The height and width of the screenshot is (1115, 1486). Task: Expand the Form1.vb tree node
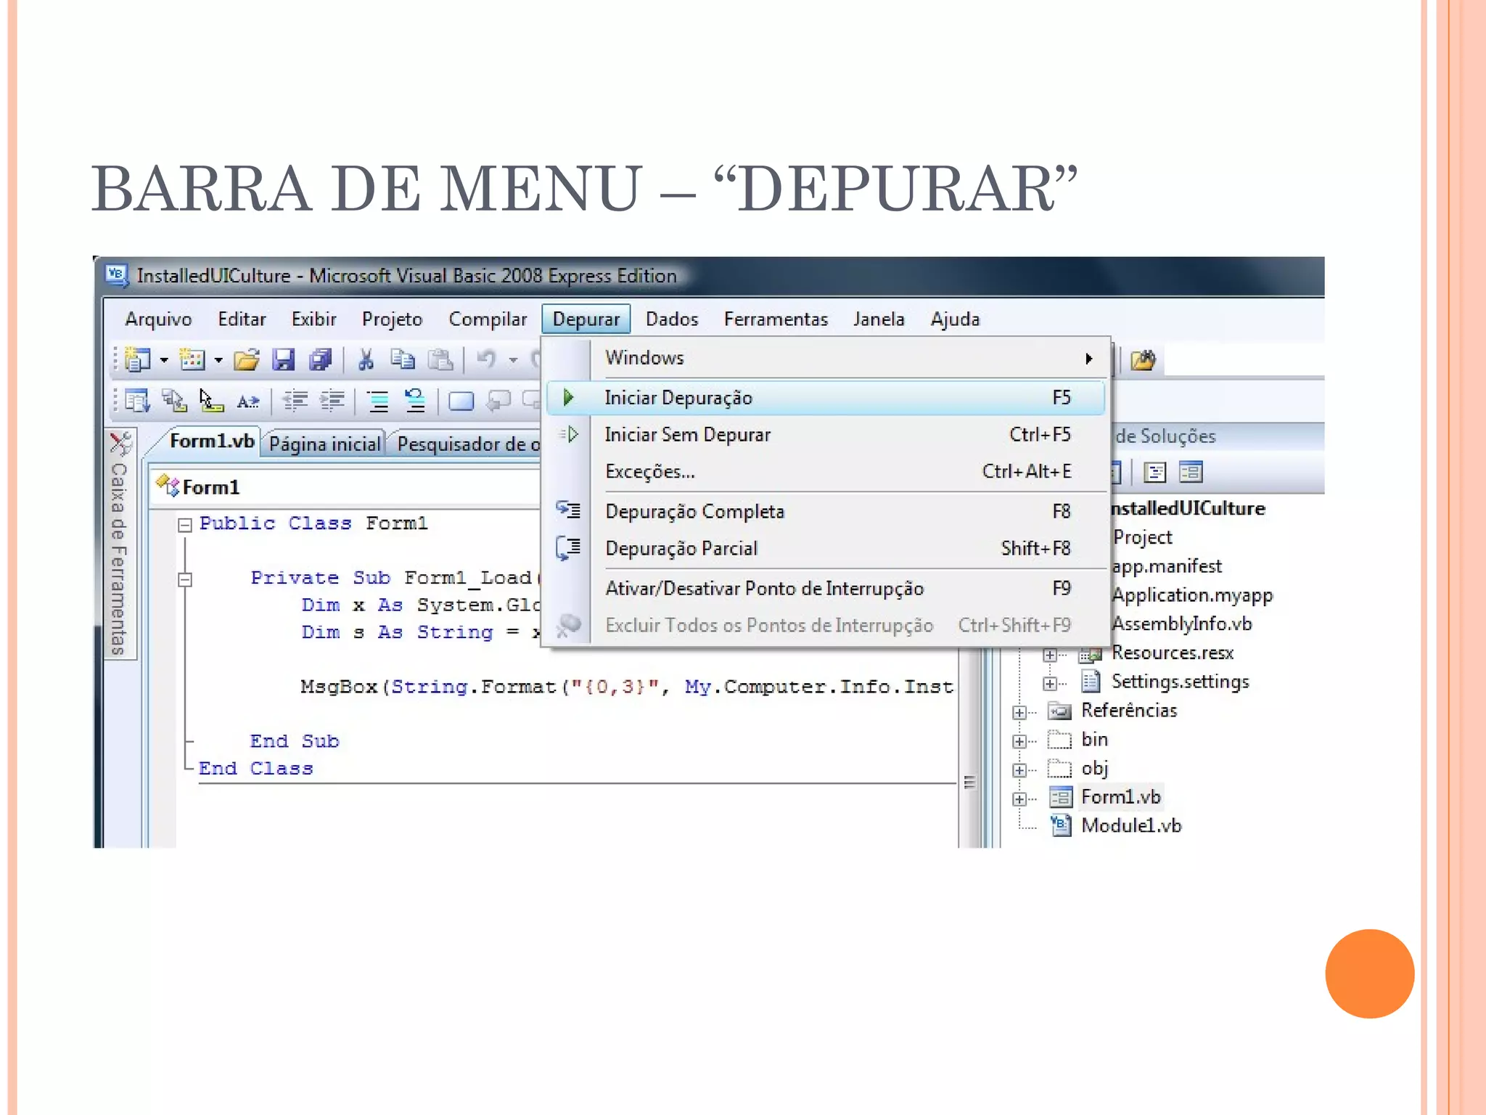(x=1019, y=799)
